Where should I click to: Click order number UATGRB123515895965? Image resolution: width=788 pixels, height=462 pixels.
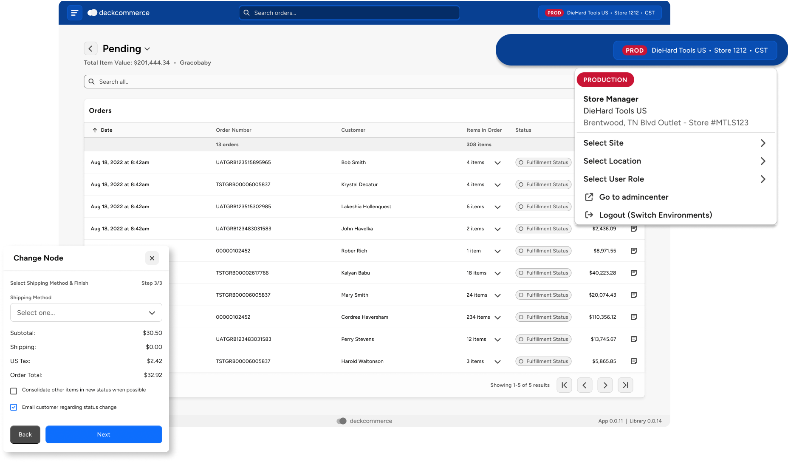tap(243, 162)
